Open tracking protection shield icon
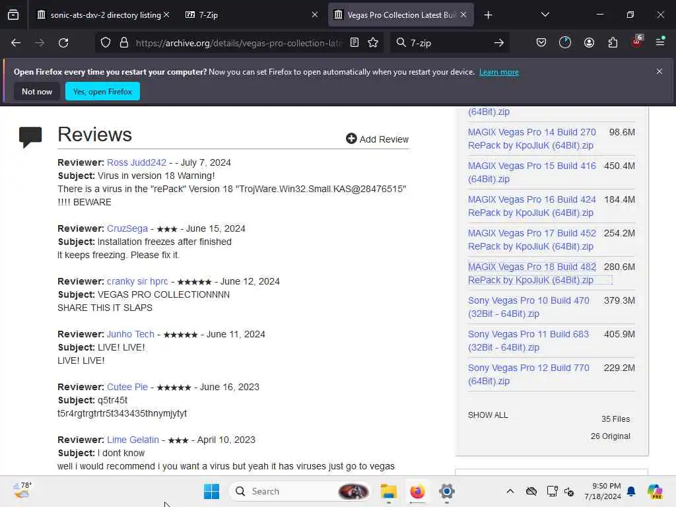The height and width of the screenshot is (507, 676). pos(106,43)
